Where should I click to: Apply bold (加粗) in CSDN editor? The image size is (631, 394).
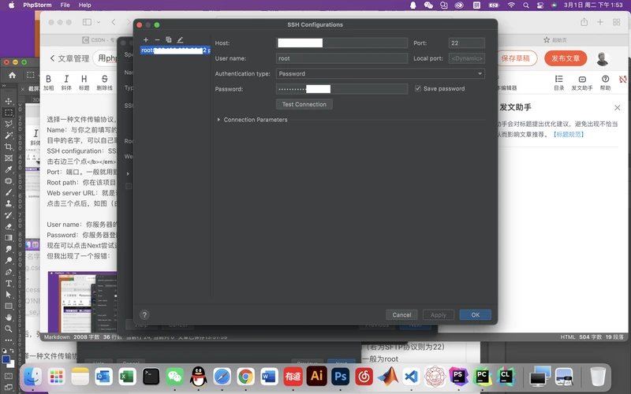49,83
